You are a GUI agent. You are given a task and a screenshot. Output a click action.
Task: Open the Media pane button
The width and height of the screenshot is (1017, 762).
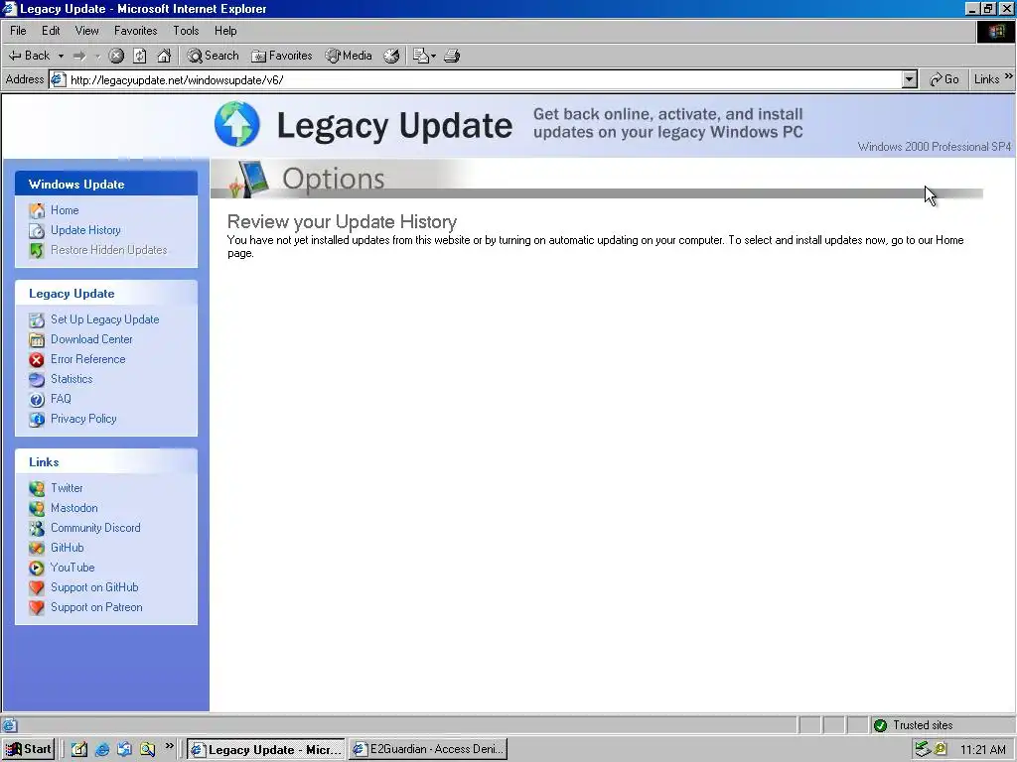click(349, 56)
